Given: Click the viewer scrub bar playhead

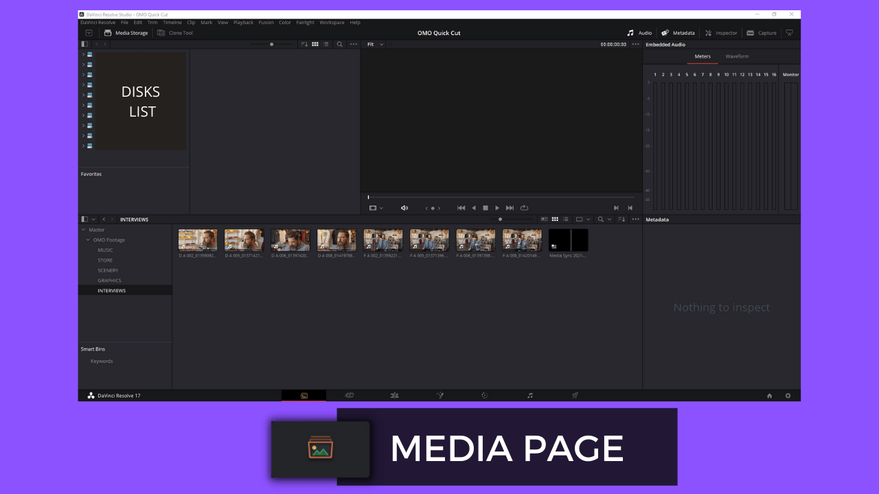Looking at the screenshot, I should tap(368, 198).
